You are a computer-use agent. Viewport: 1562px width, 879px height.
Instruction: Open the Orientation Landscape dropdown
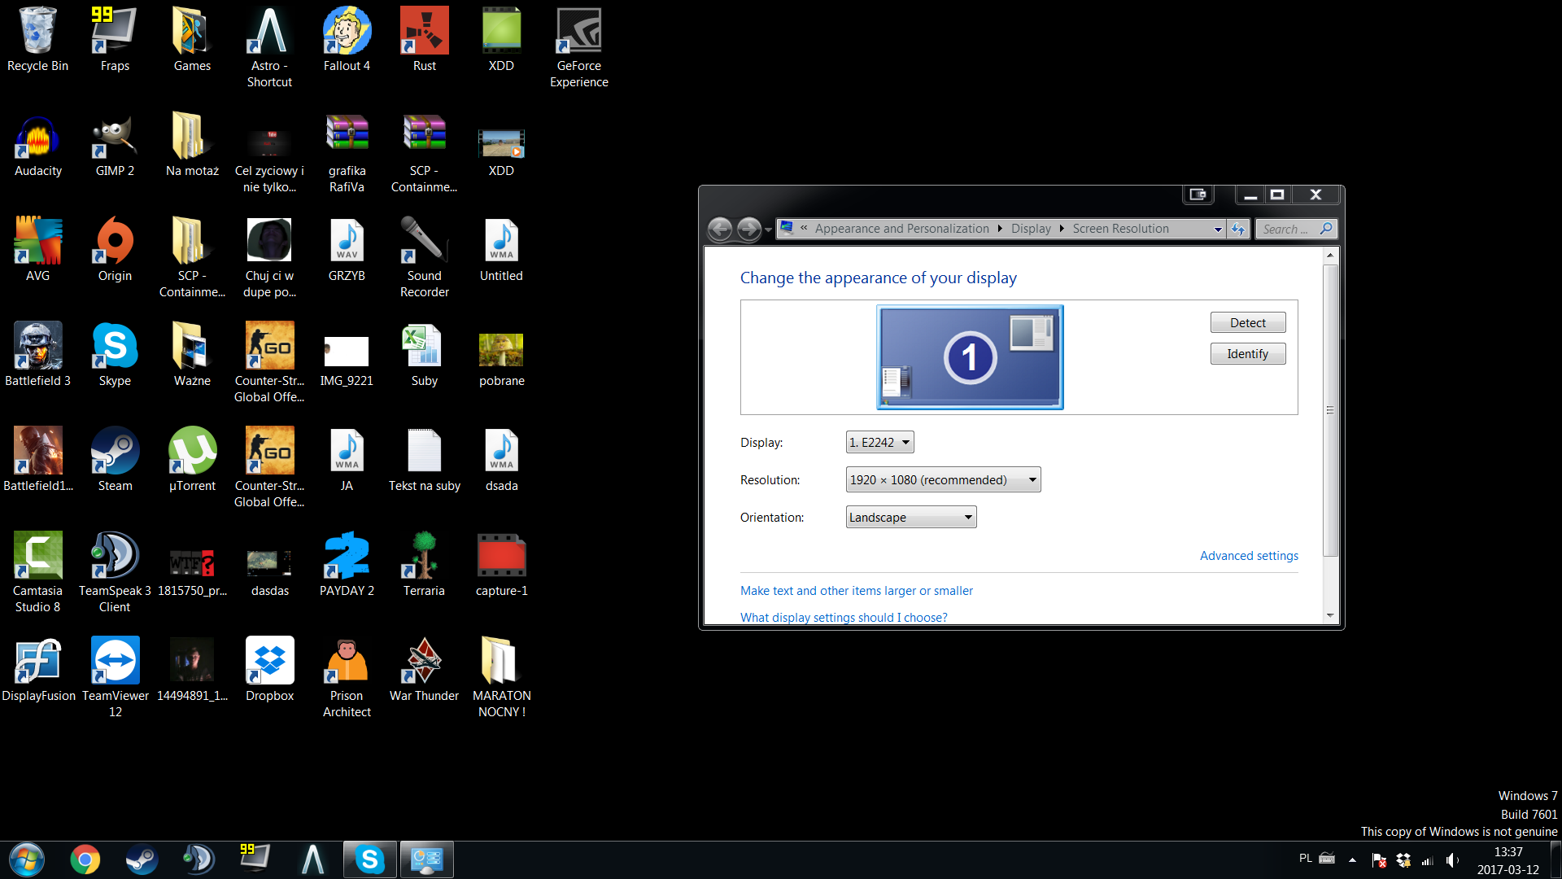(x=910, y=517)
